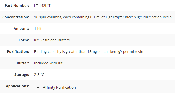Click the Chicken IgY Purification Resin text
The width and height of the screenshot is (175, 93).
147,17
